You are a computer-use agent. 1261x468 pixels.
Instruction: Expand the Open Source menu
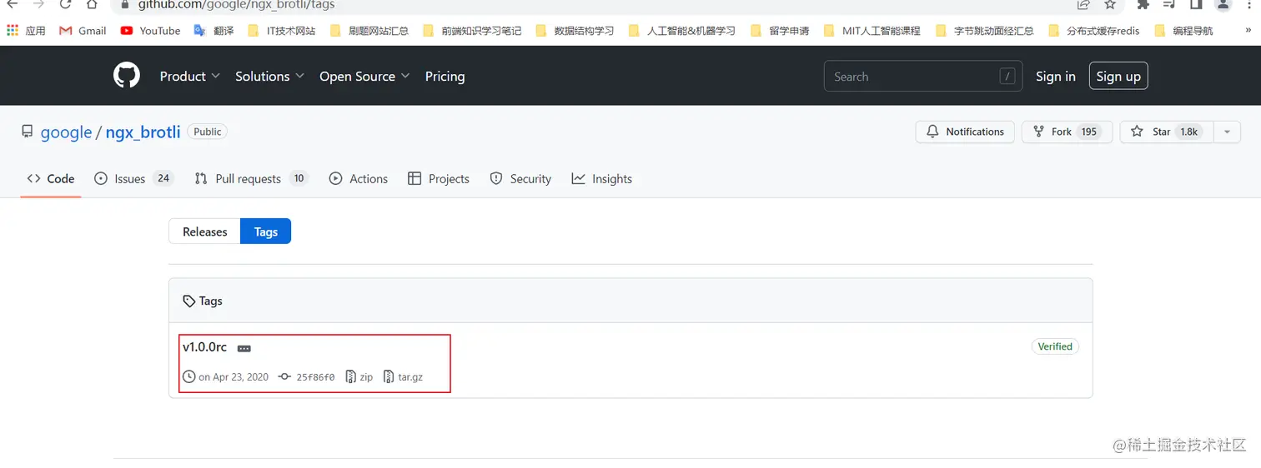tap(364, 76)
